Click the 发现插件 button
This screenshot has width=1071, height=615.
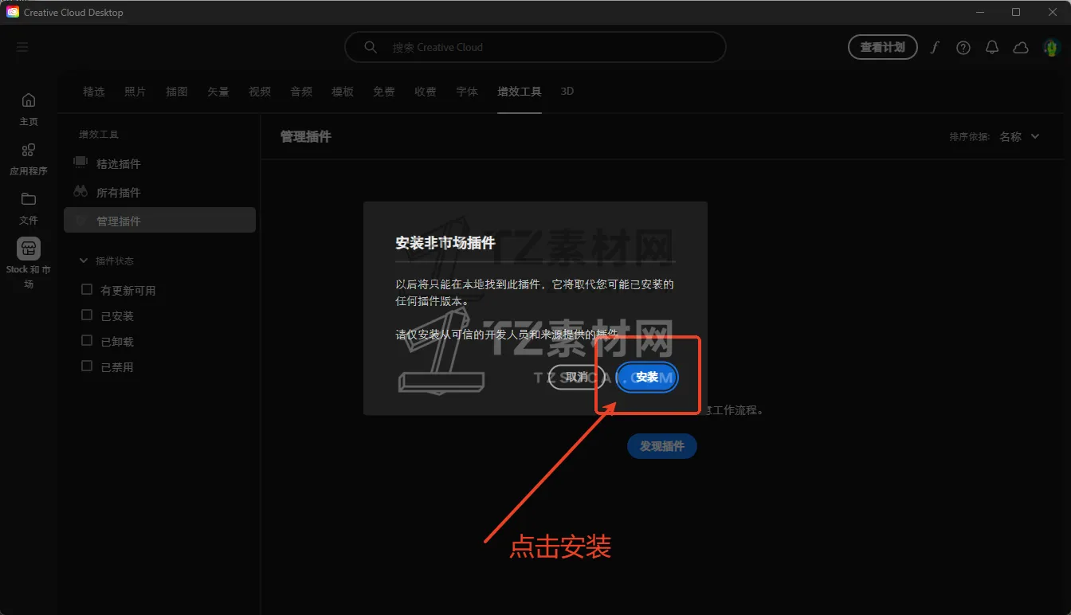pyautogui.click(x=662, y=446)
